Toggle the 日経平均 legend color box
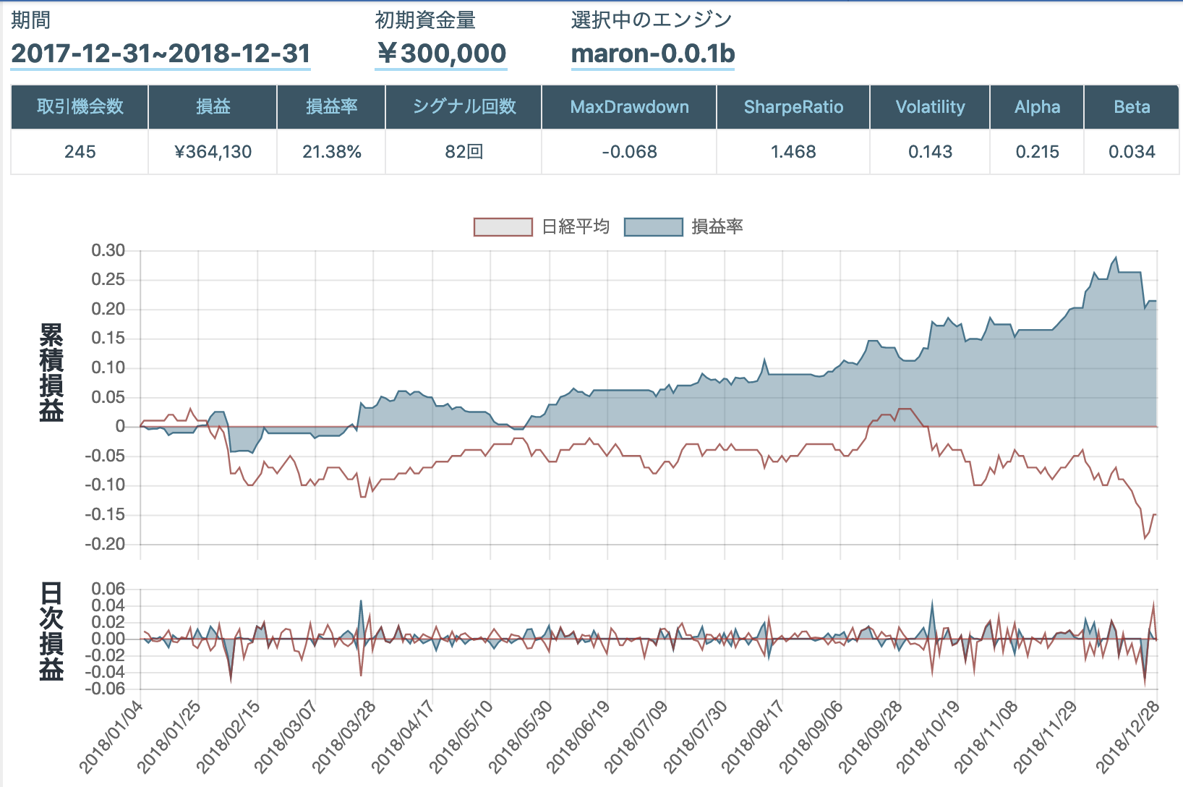The image size is (1183, 787). [x=503, y=227]
